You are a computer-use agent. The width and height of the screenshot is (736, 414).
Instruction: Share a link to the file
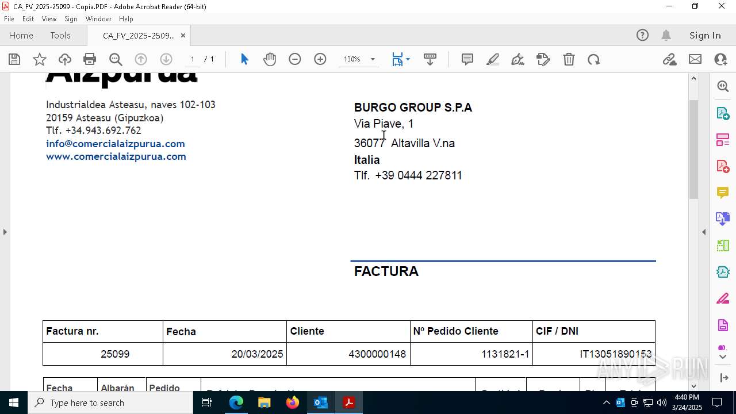pyautogui.click(x=669, y=59)
